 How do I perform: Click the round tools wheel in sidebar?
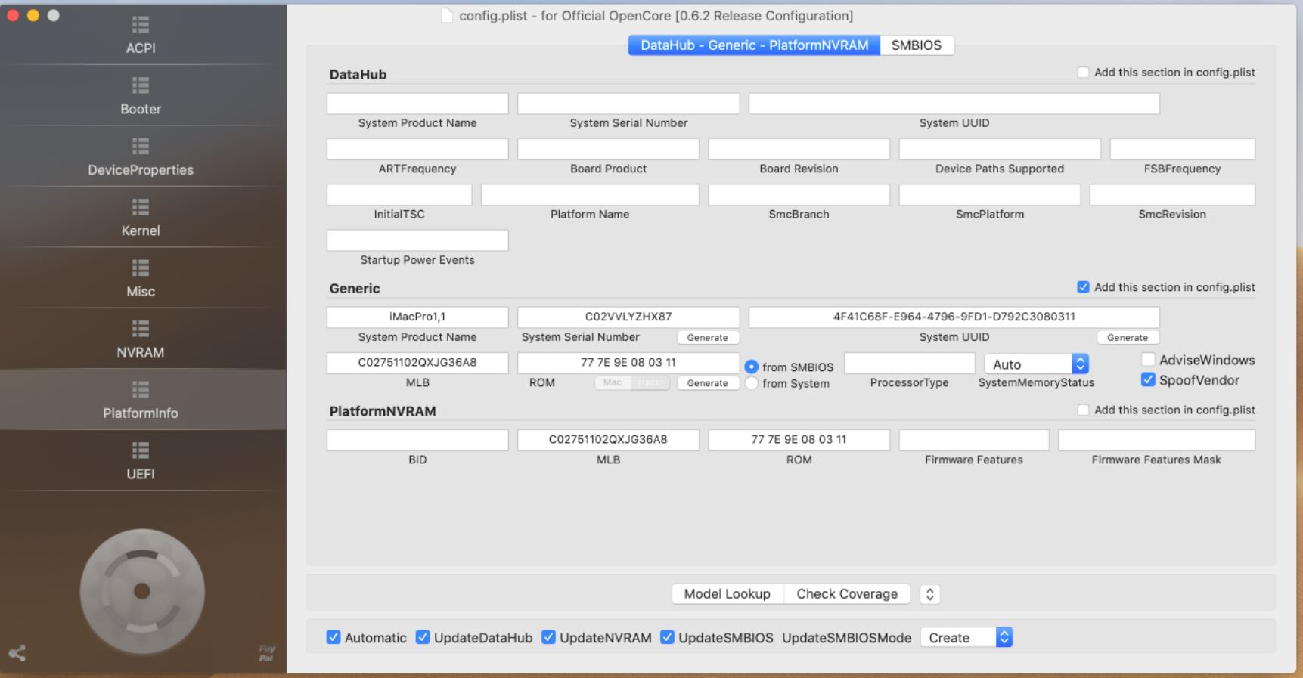tap(142, 591)
